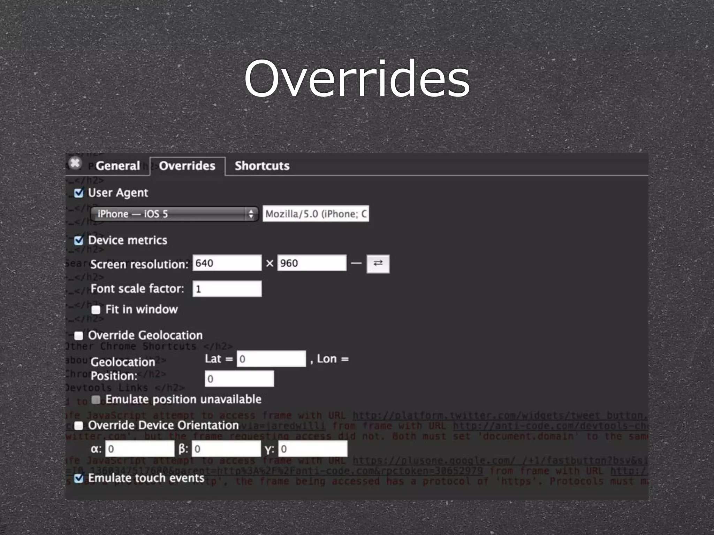
Task: Swap width and height with the swap-dimensions button
Action: tap(378, 264)
